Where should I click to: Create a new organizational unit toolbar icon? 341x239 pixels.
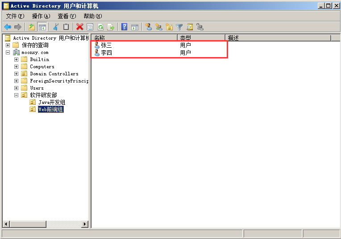click(169, 27)
